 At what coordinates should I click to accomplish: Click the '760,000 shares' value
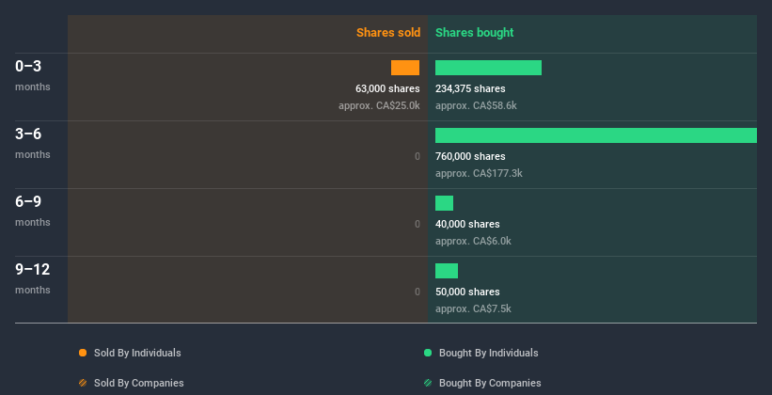pos(470,156)
